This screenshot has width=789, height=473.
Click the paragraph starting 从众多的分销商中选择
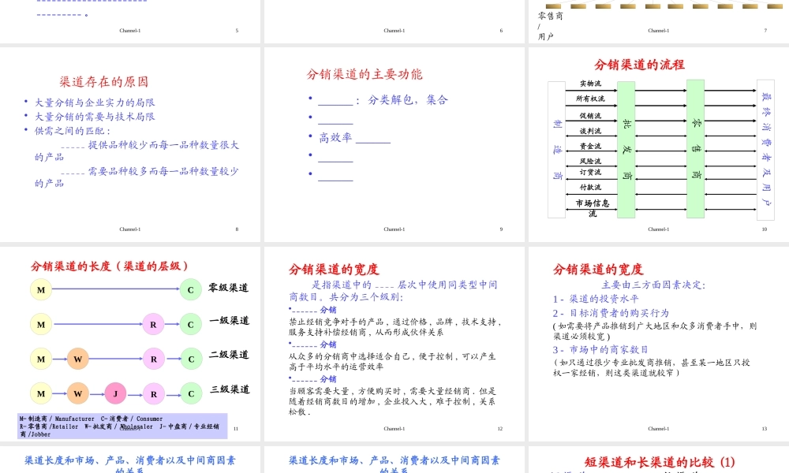click(x=392, y=361)
